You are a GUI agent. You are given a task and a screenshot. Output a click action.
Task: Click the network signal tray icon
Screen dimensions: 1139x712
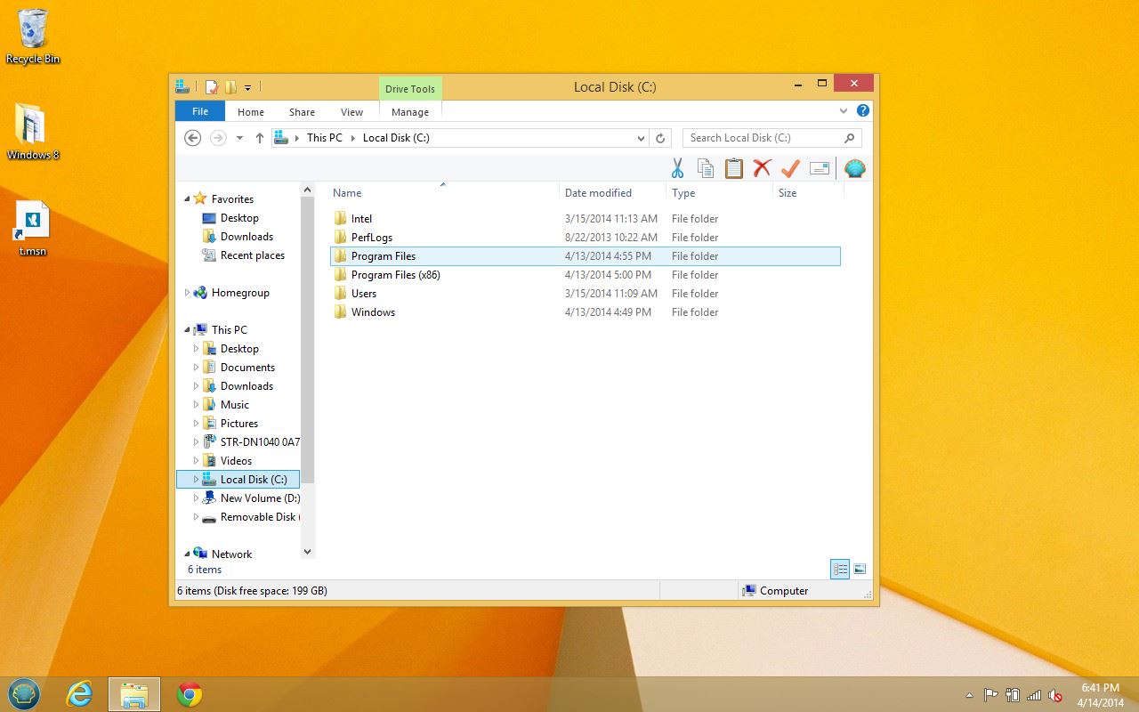(1034, 695)
